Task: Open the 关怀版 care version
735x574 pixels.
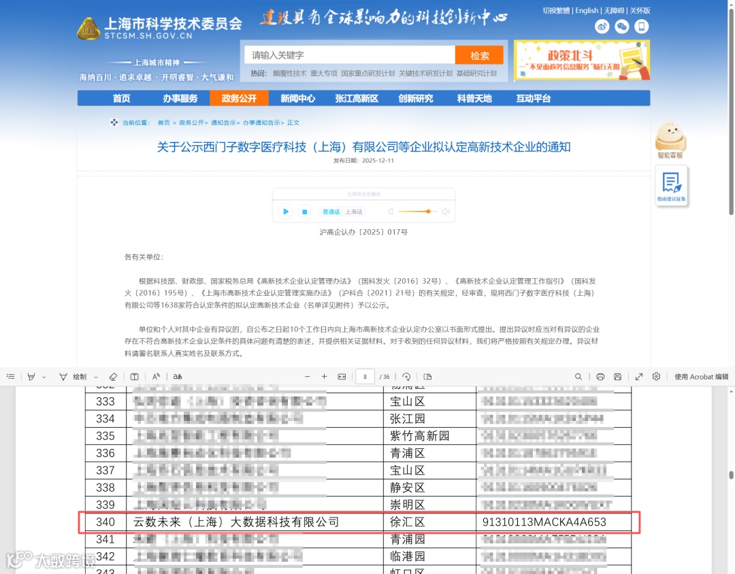Action: [x=640, y=10]
